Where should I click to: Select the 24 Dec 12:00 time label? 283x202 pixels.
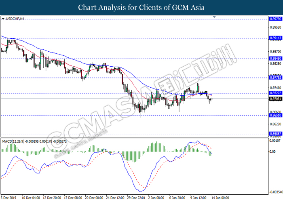[x=115, y=198]
